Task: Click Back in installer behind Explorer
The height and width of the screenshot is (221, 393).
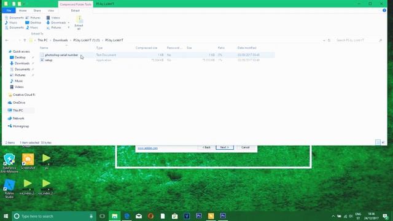Action: (x=206, y=147)
